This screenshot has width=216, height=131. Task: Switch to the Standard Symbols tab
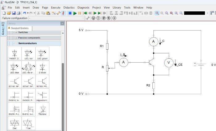coord(20,28)
